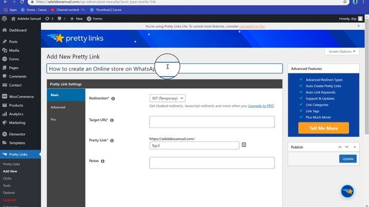
Task: Go back with browser back arrow
Action: click(x=5, y=2)
